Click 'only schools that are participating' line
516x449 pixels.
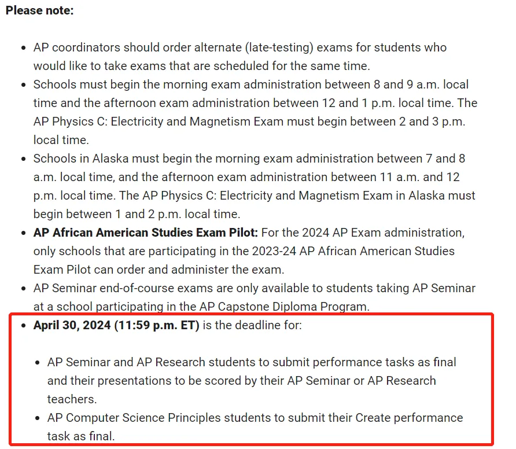[244, 252]
